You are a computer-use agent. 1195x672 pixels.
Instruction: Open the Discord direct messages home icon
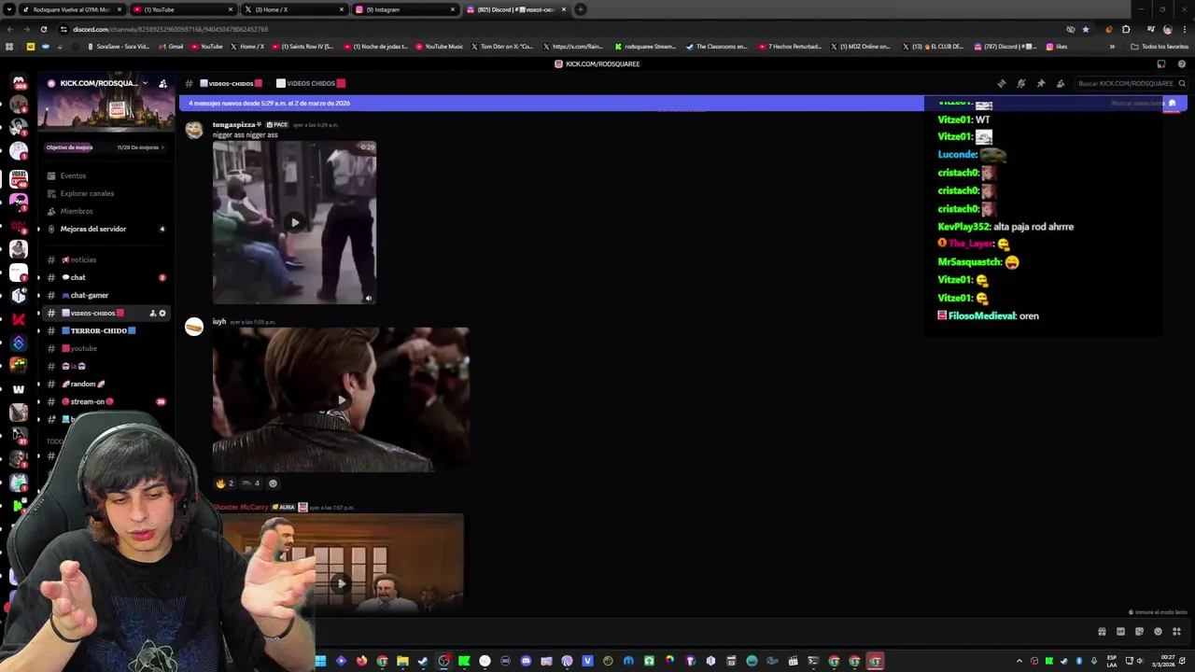click(x=19, y=82)
